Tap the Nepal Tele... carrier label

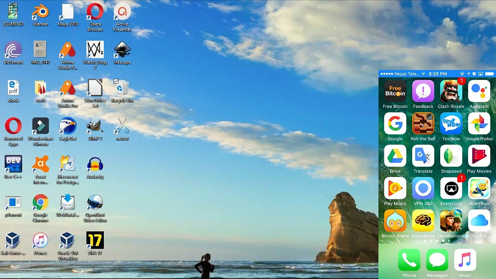407,74
